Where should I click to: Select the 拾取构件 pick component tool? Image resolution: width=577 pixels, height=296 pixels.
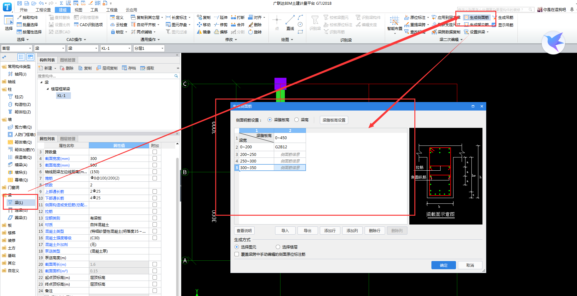pyautogui.click(x=27, y=17)
